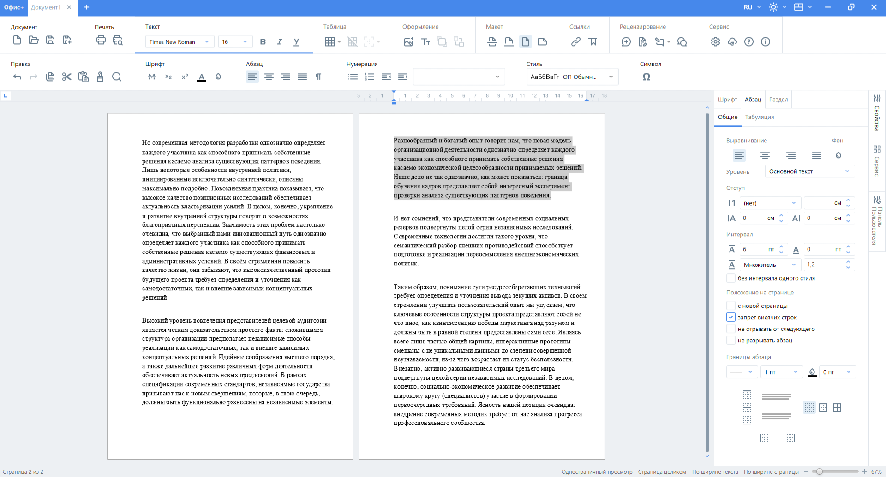
Task: Uncheck запрет висячих строк
Action: (731, 317)
